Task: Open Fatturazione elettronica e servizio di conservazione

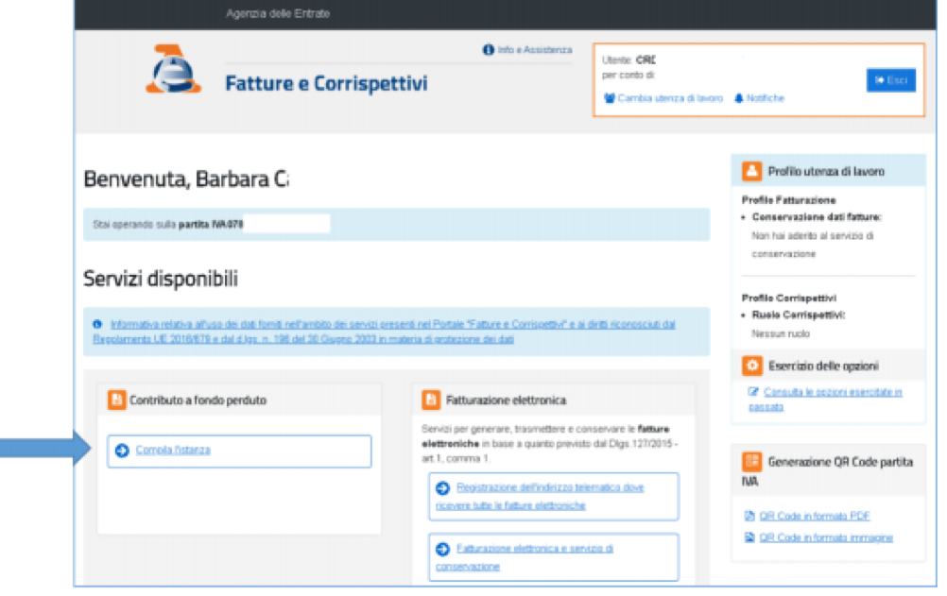Action: click(535, 556)
